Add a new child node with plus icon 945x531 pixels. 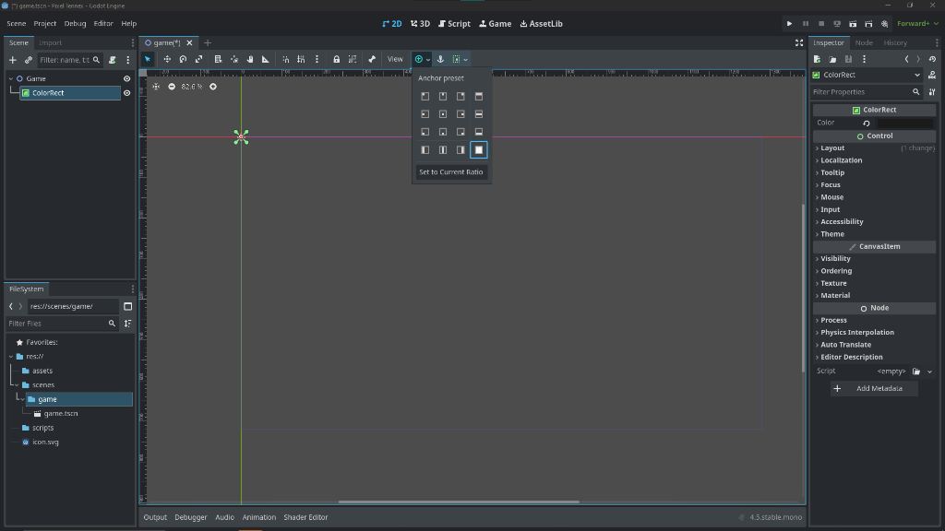coord(13,60)
